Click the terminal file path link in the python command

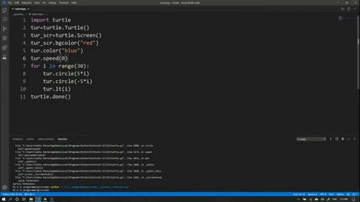(97, 187)
